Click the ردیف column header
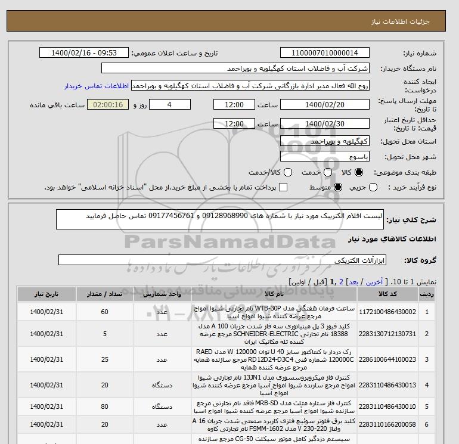Viewport: 459px width, 444px height. pos(426,294)
